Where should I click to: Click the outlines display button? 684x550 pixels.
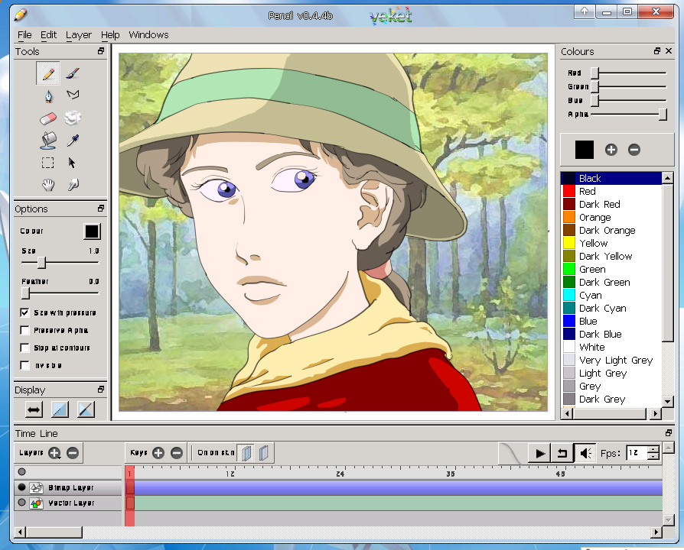(x=86, y=409)
